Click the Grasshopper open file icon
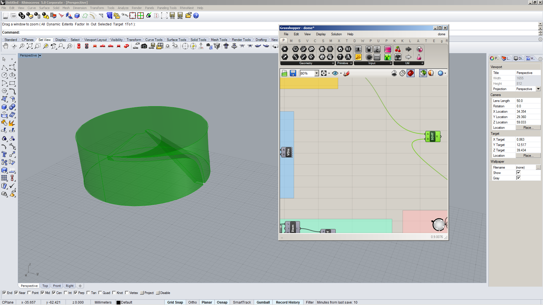Viewport: 543px width, 305px height. (x=285, y=73)
